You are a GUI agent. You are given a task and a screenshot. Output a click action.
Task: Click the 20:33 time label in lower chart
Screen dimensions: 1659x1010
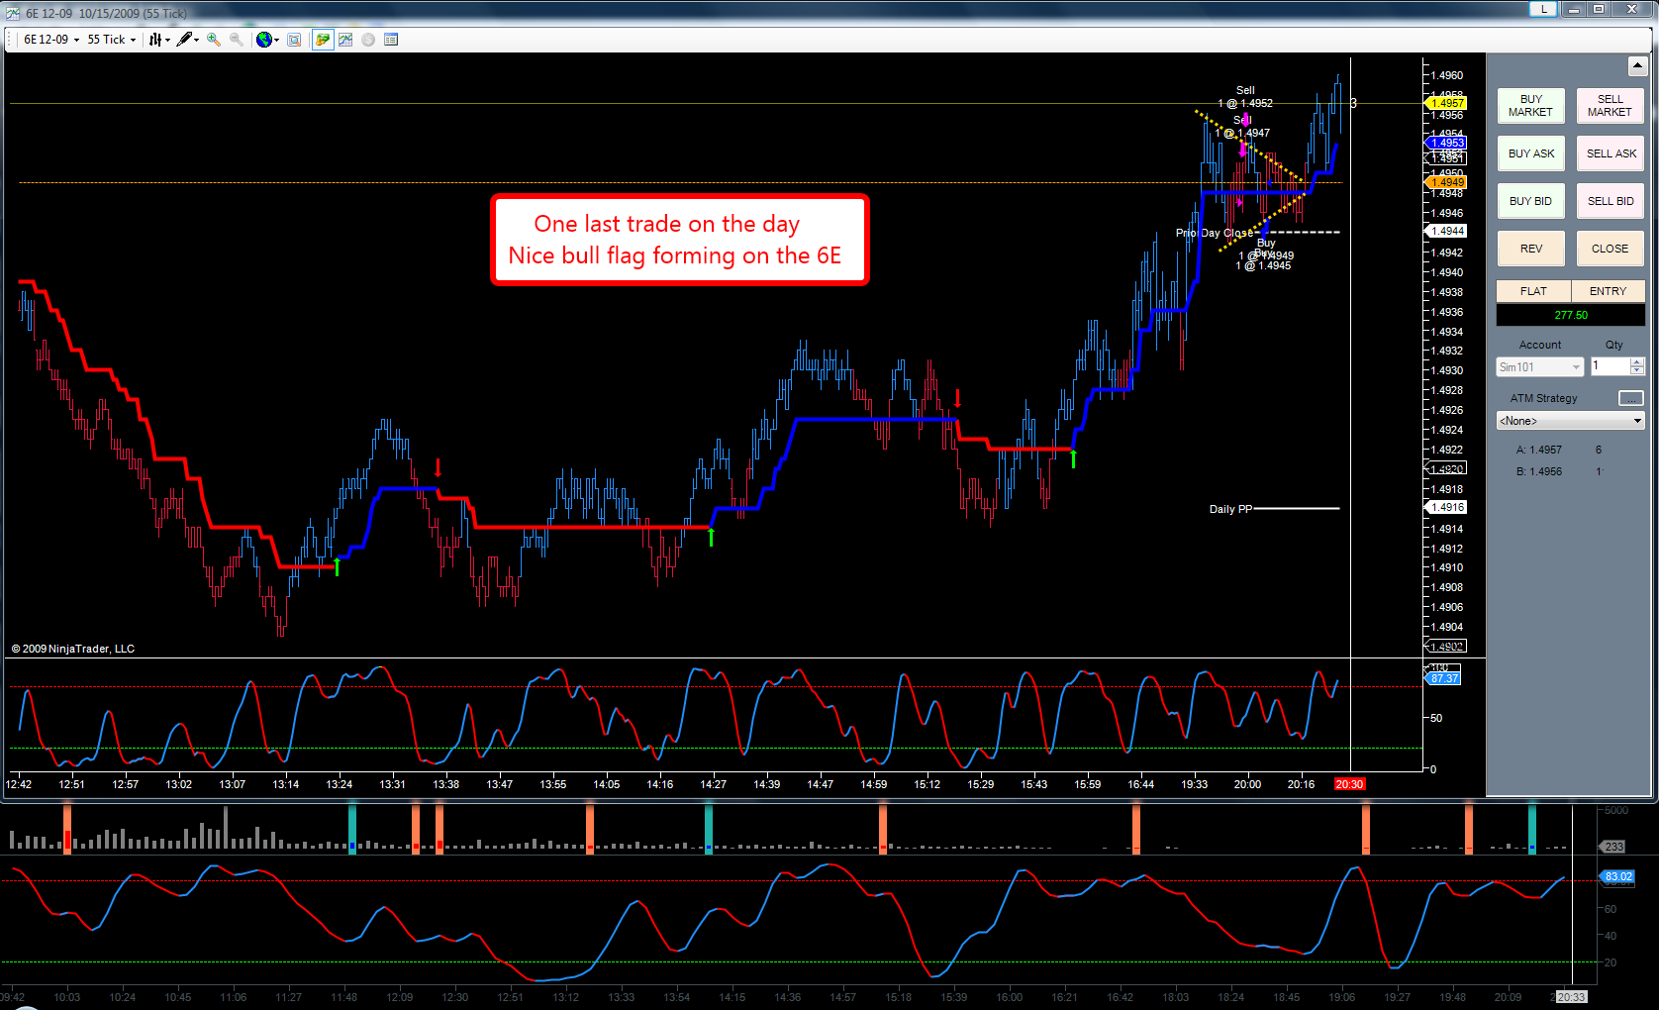tap(1571, 997)
